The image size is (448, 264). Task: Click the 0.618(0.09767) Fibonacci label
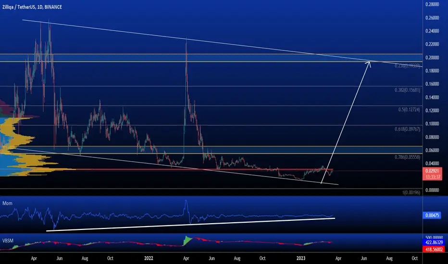tap(408, 129)
